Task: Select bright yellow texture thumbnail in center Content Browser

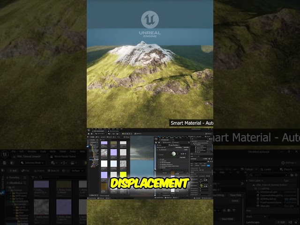Action: pos(123,174)
